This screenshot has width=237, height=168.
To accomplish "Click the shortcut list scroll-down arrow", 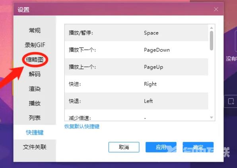I will pyautogui.click(x=212, y=117).
